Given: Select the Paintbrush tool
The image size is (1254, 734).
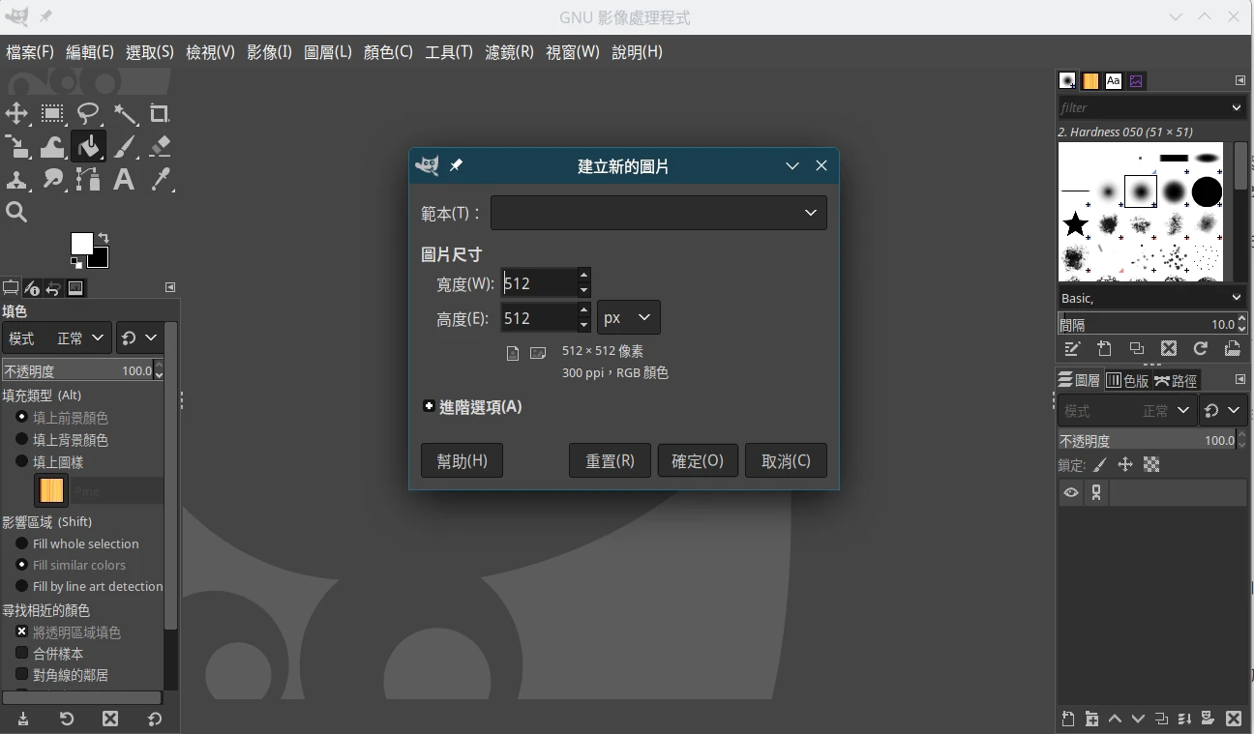Looking at the screenshot, I should tap(125, 147).
